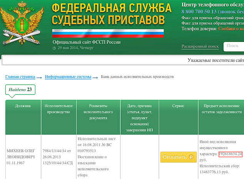244x179 pixels.
Task: Click the Федеральная служба судебных приставов title
Action: coord(111,14)
